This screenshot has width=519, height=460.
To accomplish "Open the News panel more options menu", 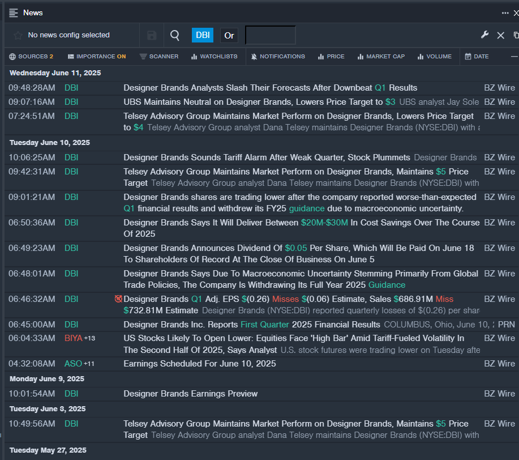I will [505, 13].
